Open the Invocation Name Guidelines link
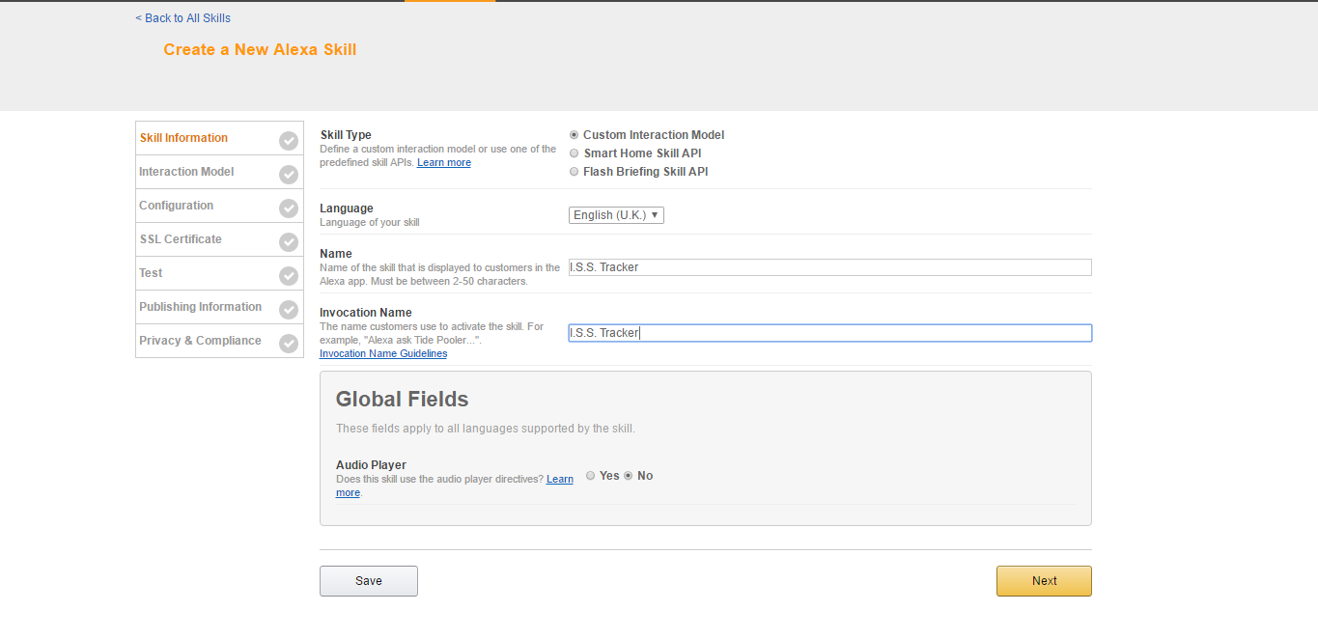1318x639 pixels. tap(383, 354)
